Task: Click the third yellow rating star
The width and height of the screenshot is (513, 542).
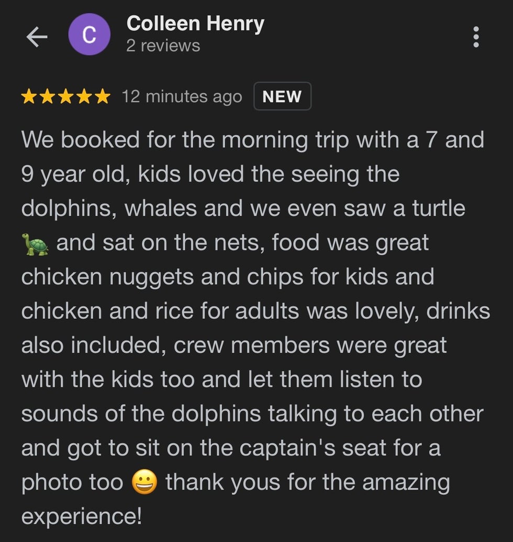Action: (65, 96)
